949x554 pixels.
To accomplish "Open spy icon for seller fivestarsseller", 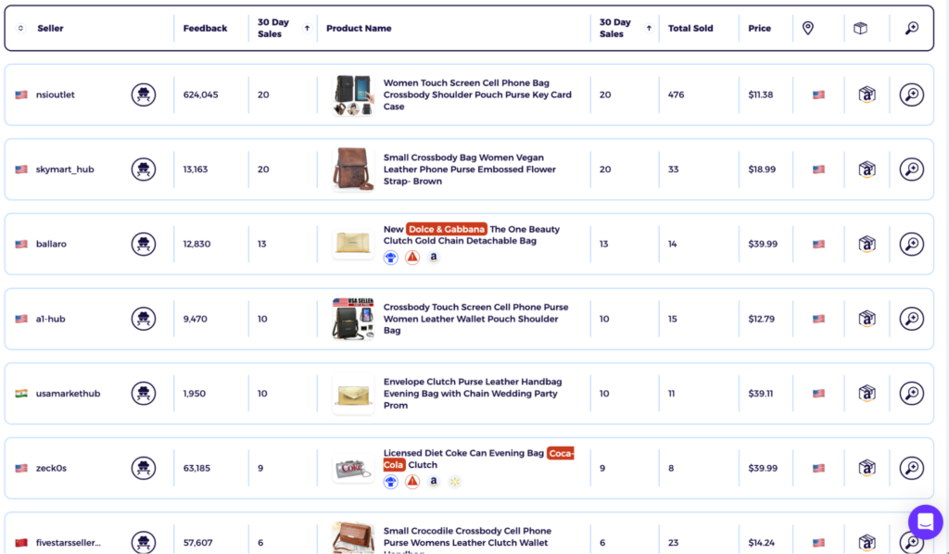I will (144, 542).
